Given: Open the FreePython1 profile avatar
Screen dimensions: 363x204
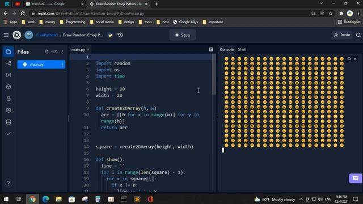Looking at the screenshot, I should coord(29,35).
